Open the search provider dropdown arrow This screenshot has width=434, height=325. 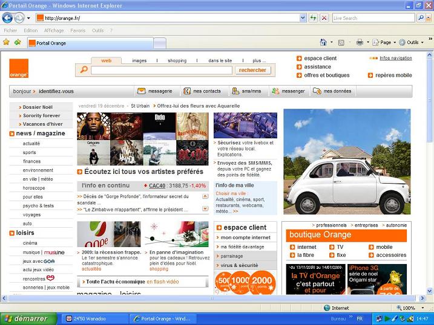tap(429, 18)
